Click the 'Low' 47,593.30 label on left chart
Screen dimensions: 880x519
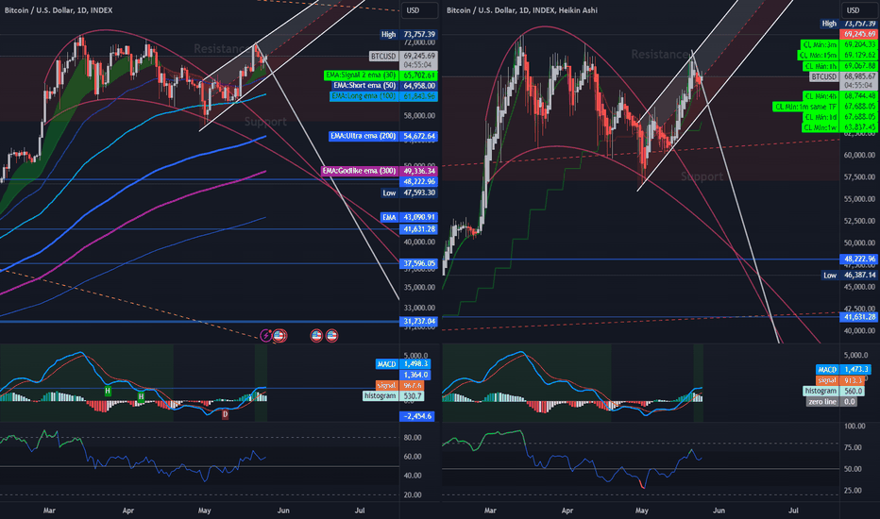(x=409, y=193)
